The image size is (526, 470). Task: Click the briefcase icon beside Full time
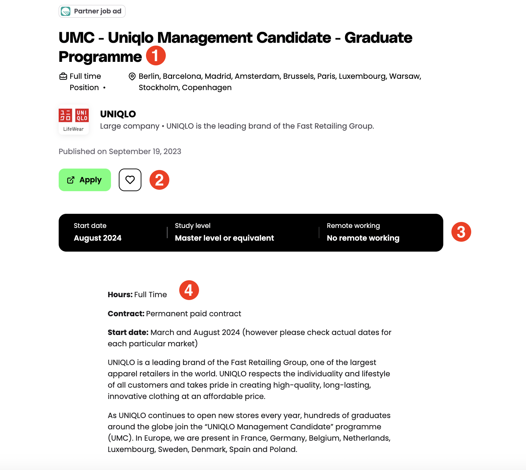pyautogui.click(x=63, y=76)
